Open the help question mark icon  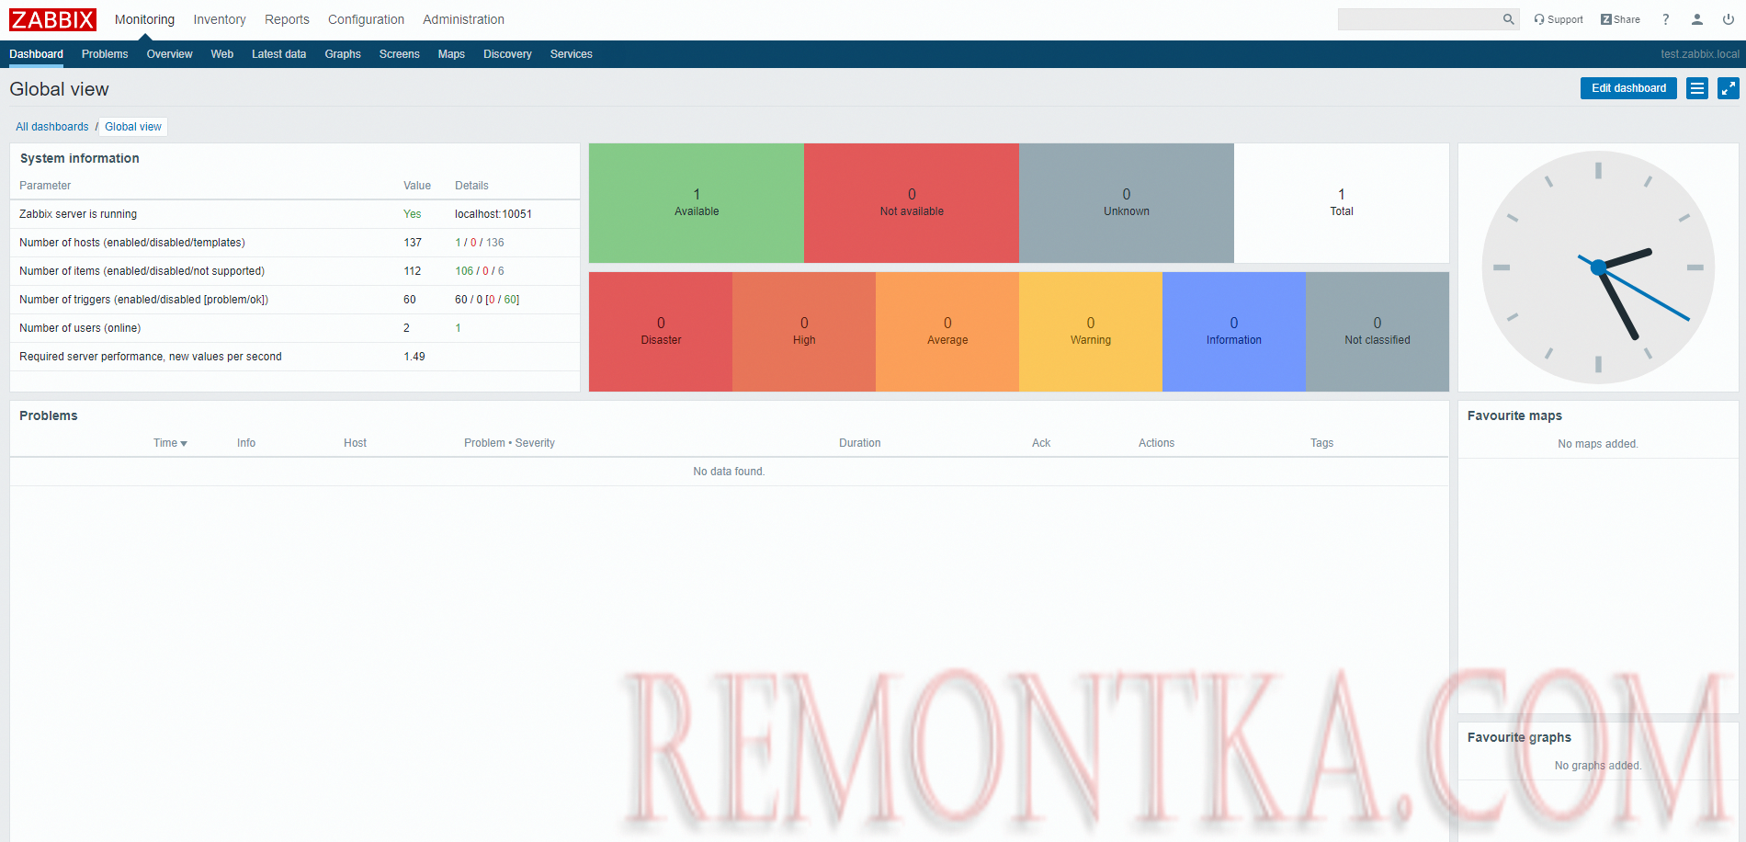pos(1665,19)
